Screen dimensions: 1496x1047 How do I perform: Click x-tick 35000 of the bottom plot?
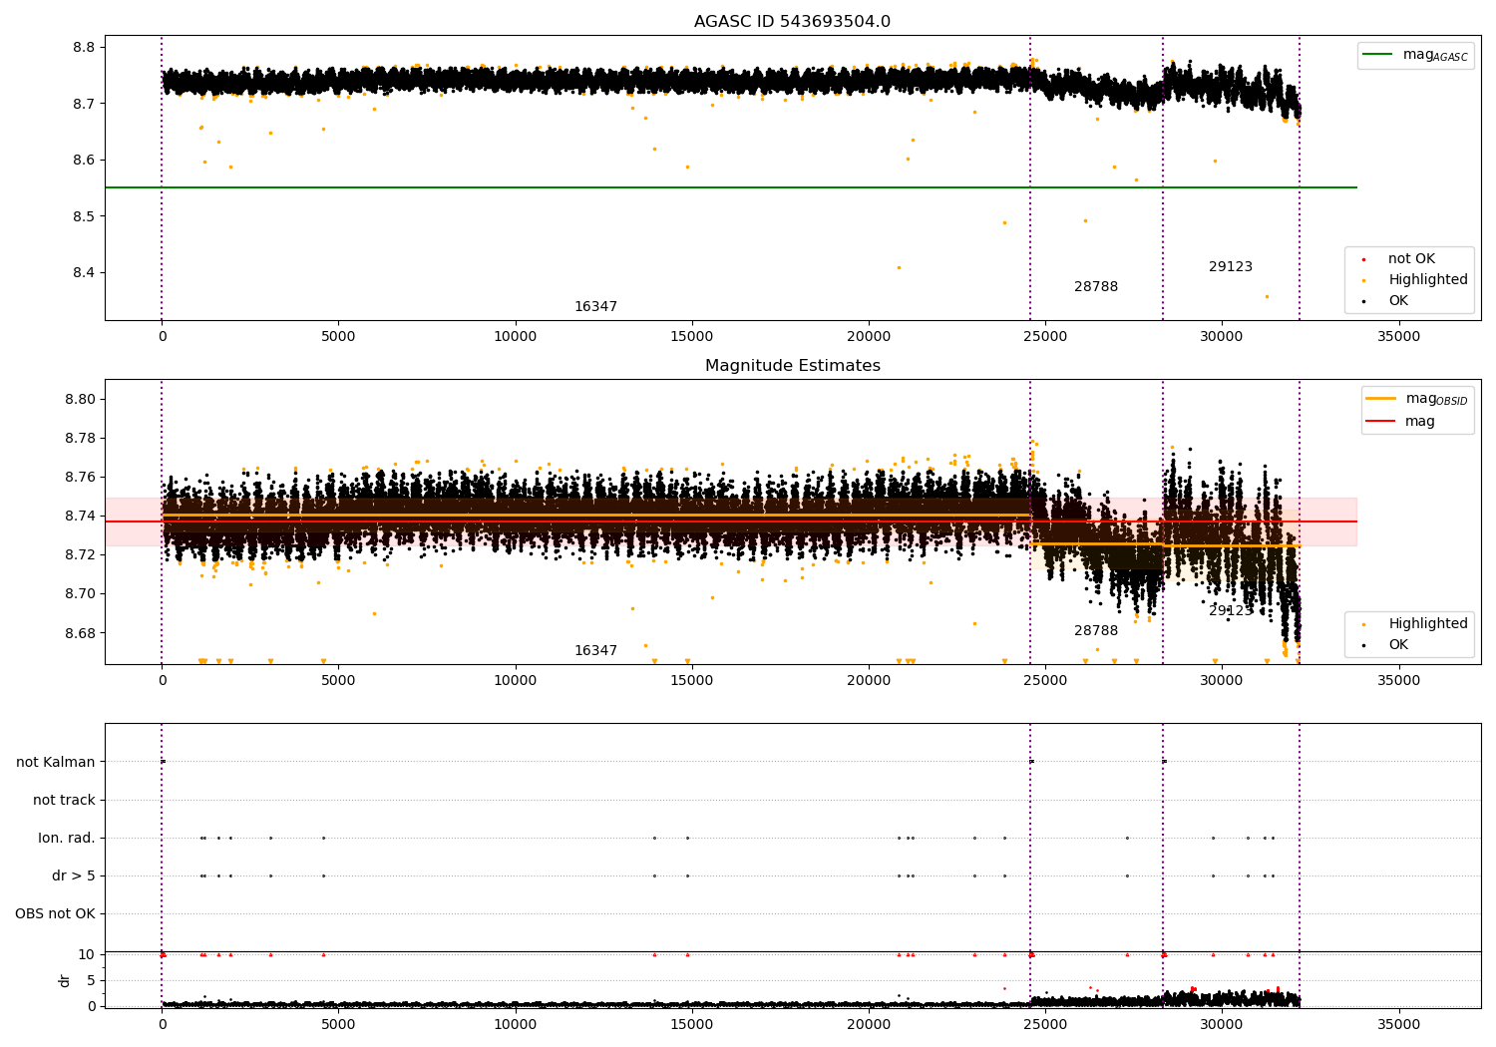1398,1024
